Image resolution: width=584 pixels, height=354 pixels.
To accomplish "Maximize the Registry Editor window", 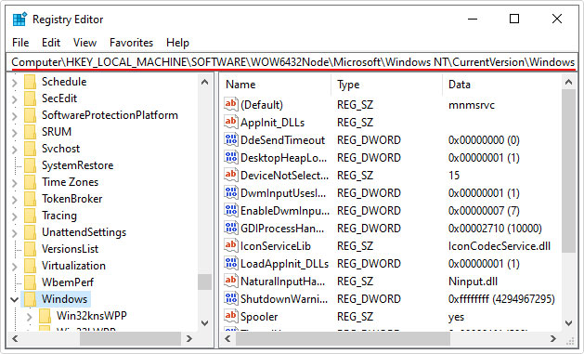I will click(514, 19).
